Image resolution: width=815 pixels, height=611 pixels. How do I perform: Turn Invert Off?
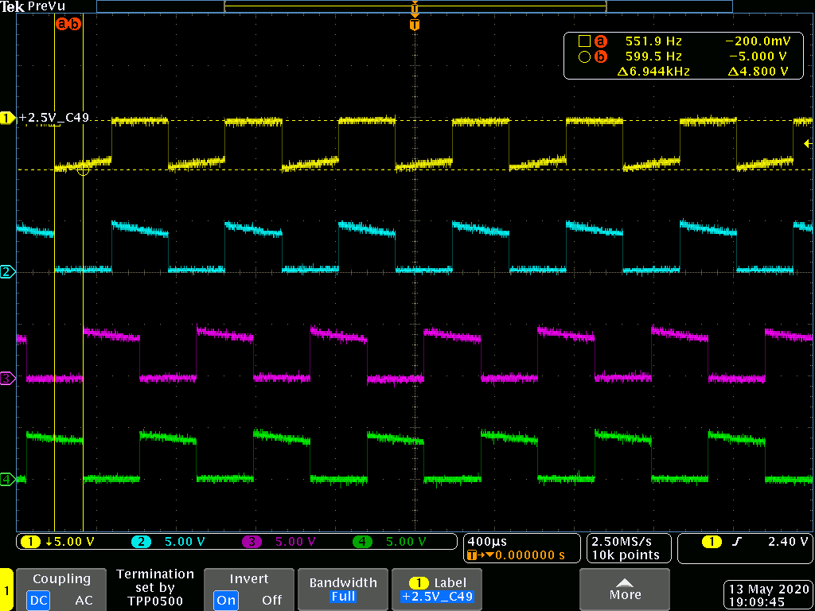click(x=272, y=600)
